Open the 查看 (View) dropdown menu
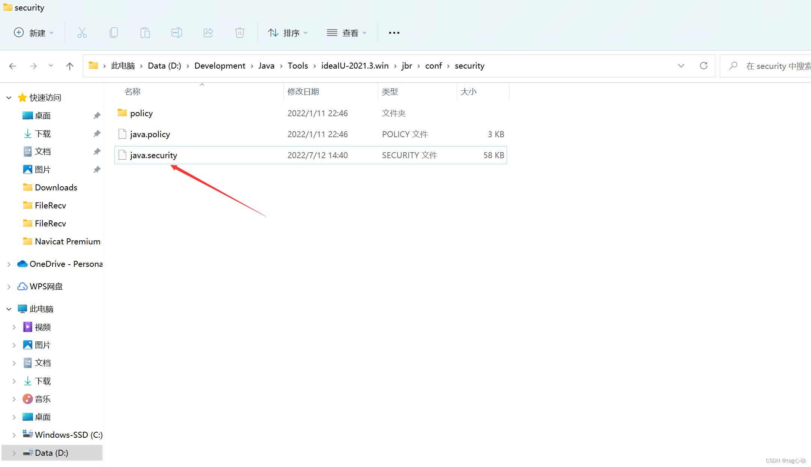This screenshot has width=811, height=467. (346, 33)
